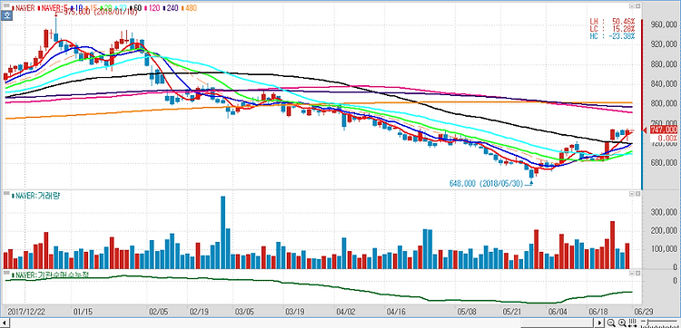This screenshot has width=681, height=328.
Task: Click the 04/02 date axis label
Action: pos(345,312)
